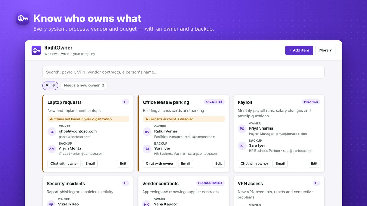Open the More dropdown menu
Screen dimensions: 367x206
point(325,50)
